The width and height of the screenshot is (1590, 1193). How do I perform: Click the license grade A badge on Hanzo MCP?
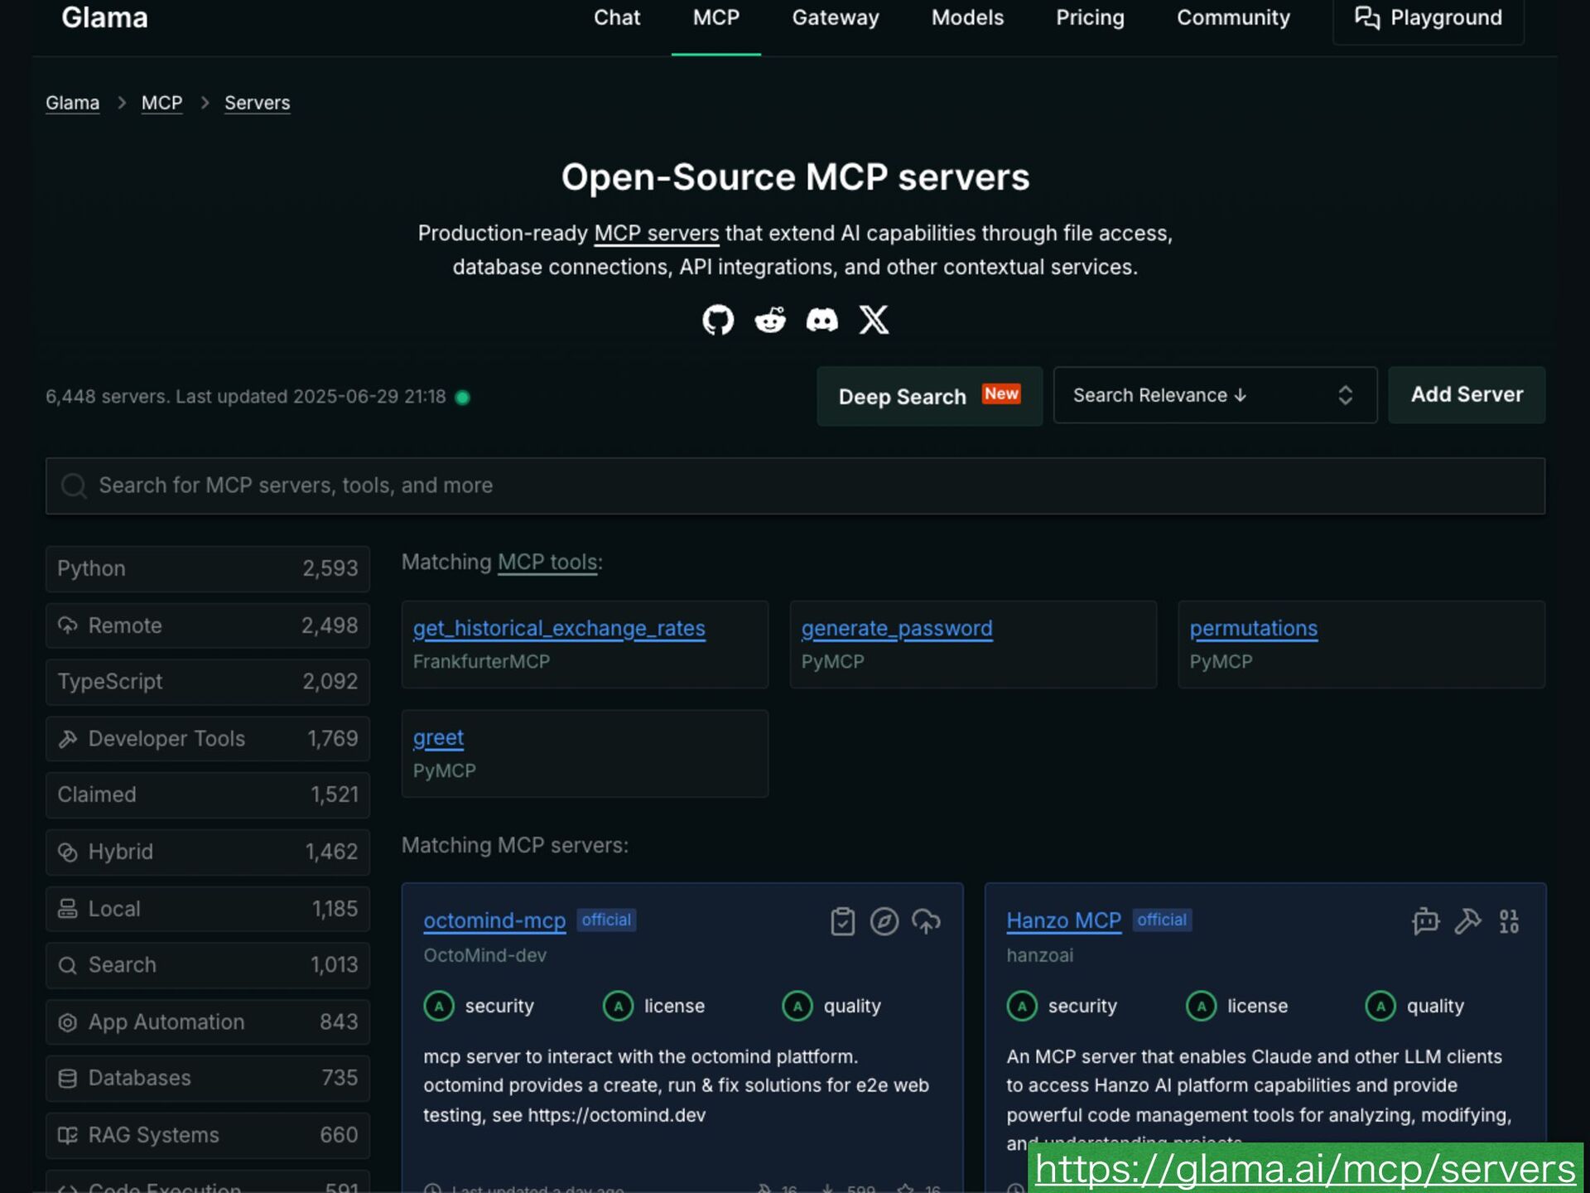(x=1201, y=1006)
